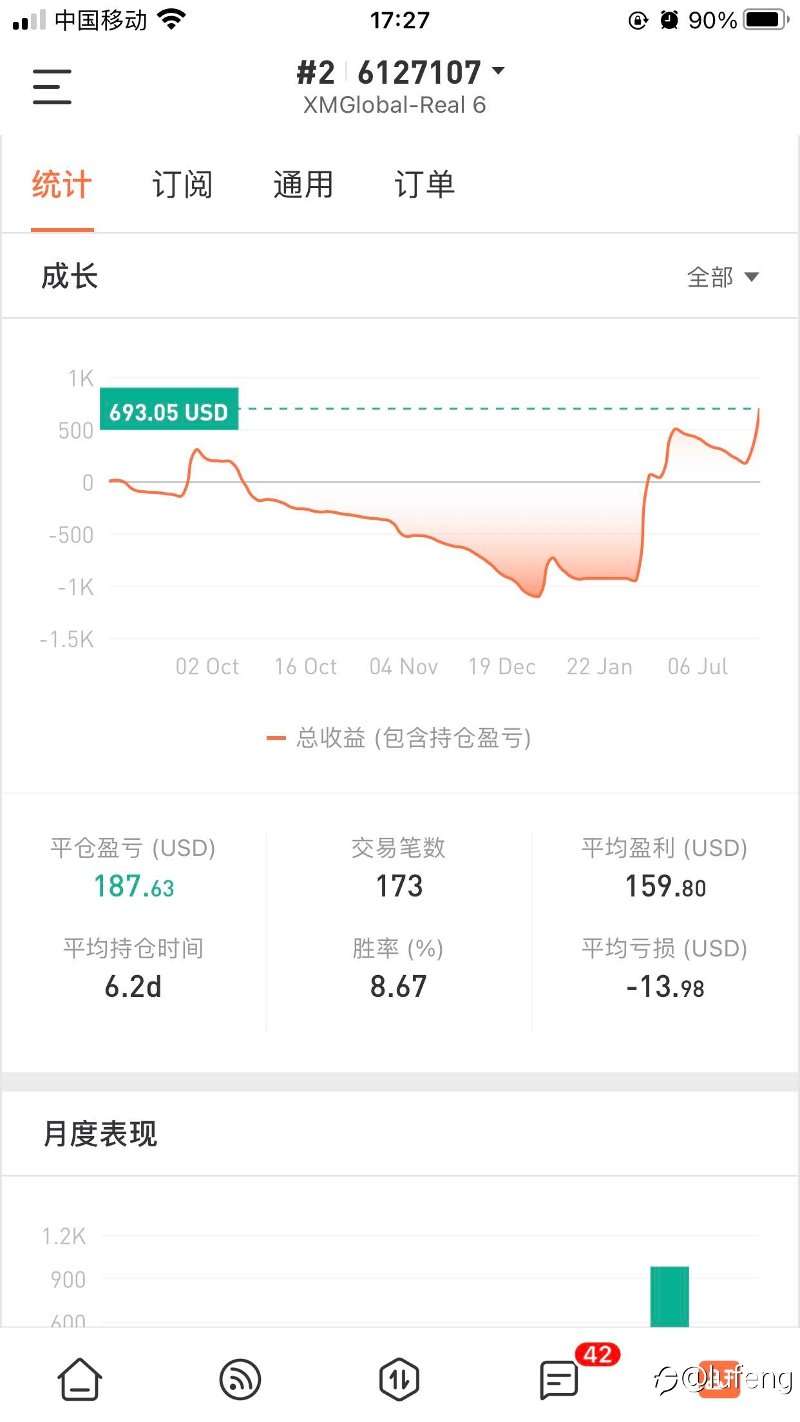This screenshot has width=800, height=1422.
Task: Open the trade hexagon icon
Action: [399, 1379]
